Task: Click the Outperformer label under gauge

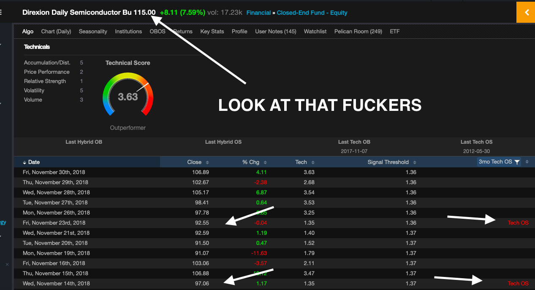Action: click(x=128, y=128)
